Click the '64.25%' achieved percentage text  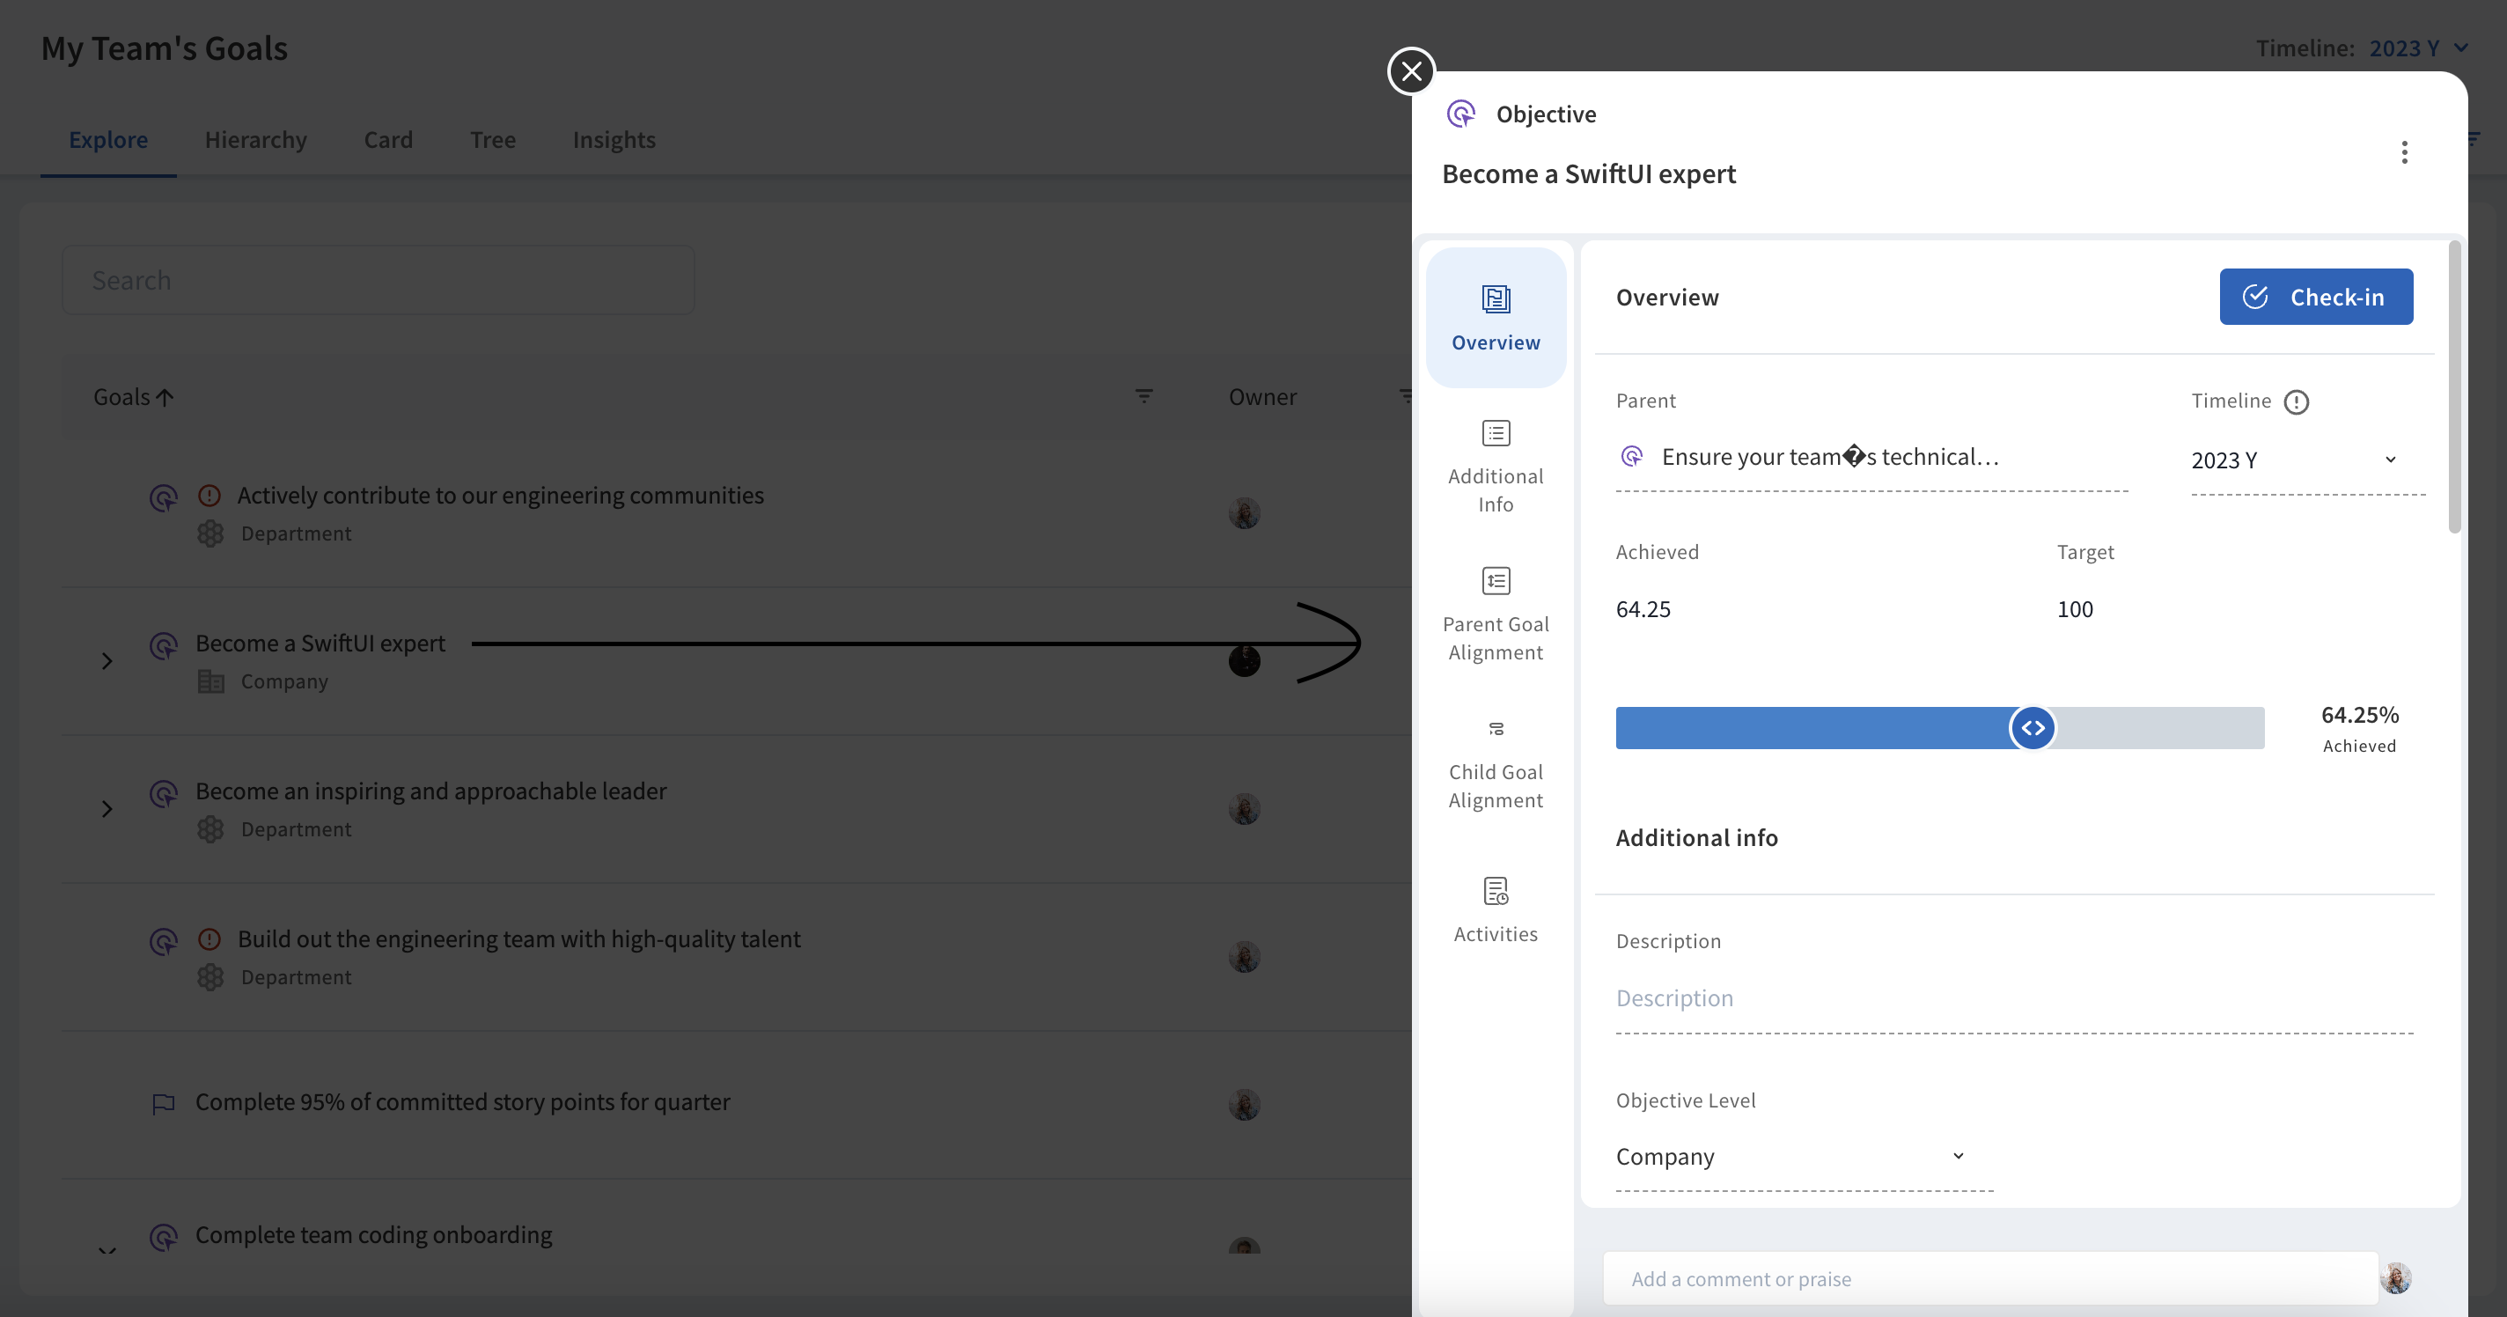tap(2360, 716)
